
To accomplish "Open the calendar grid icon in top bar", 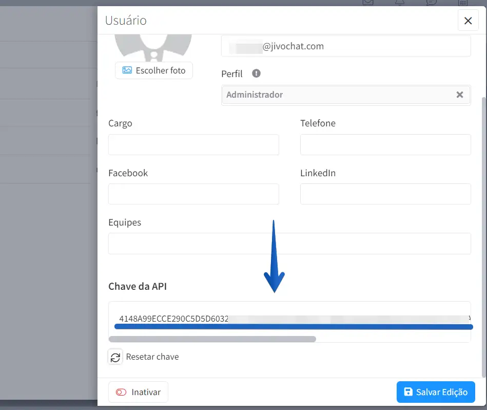I will click(463, 3).
